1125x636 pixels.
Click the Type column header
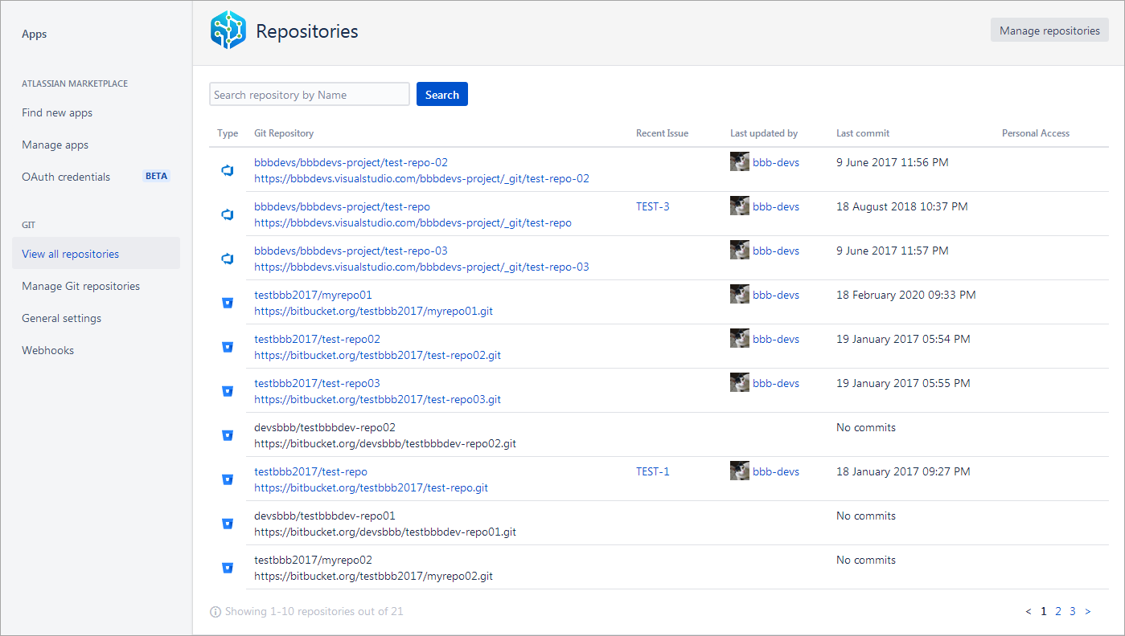[228, 133]
